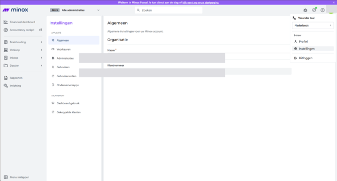Select Voorkeuren in settings menu
The width and height of the screenshot is (337, 181).
click(x=63, y=49)
